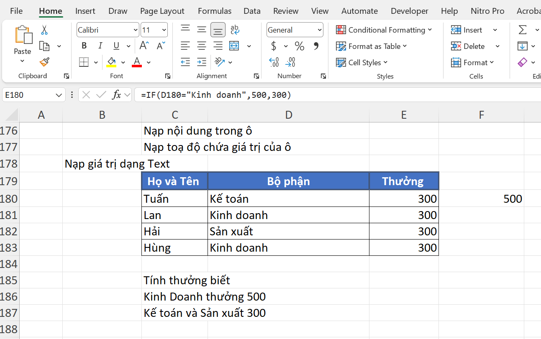Decrease indent in the Alignment group
The width and height of the screenshot is (541, 339).
pos(185,62)
